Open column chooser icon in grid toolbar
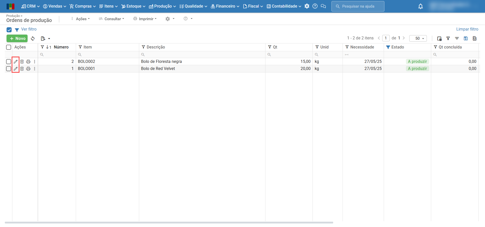Screen dimensions: 485x227 439,39
